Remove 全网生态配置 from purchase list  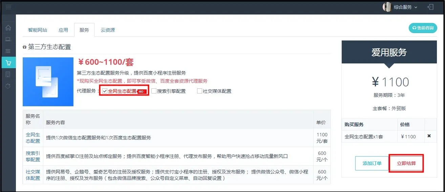429,136
